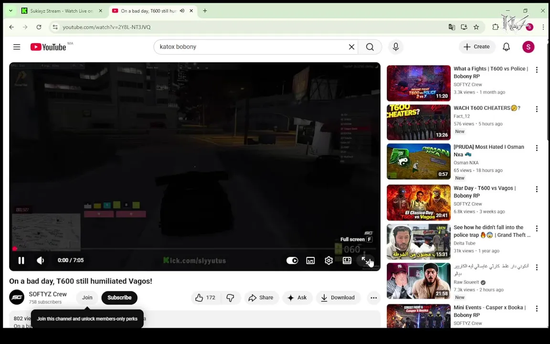Screen dimensions: 550x344
Task: Download the video
Action: 338,298
